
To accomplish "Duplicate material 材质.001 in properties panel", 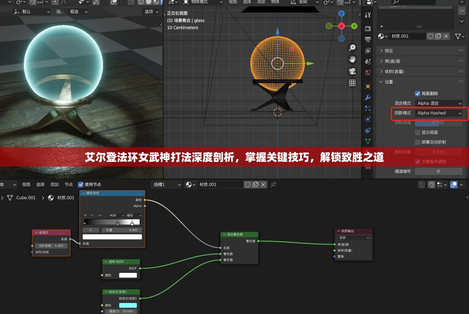I will [x=438, y=36].
